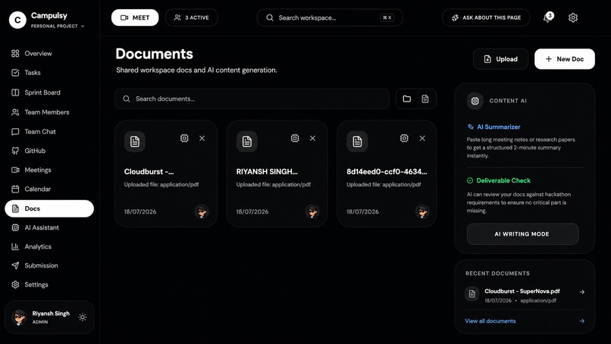Image resolution: width=611 pixels, height=344 pixels.
Task: Open 8d14eed0 document file icon
Action: click(357, 142)
